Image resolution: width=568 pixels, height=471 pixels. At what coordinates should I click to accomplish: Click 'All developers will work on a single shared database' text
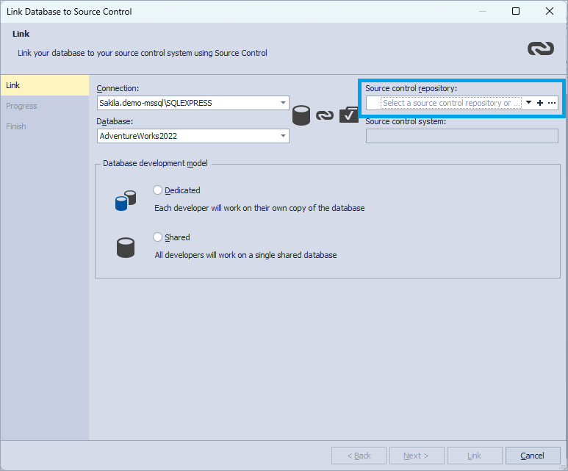coord(245,255)
